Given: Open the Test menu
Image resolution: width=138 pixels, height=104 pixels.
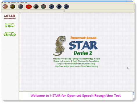Looking at the screenshot, I should (5, 2).
